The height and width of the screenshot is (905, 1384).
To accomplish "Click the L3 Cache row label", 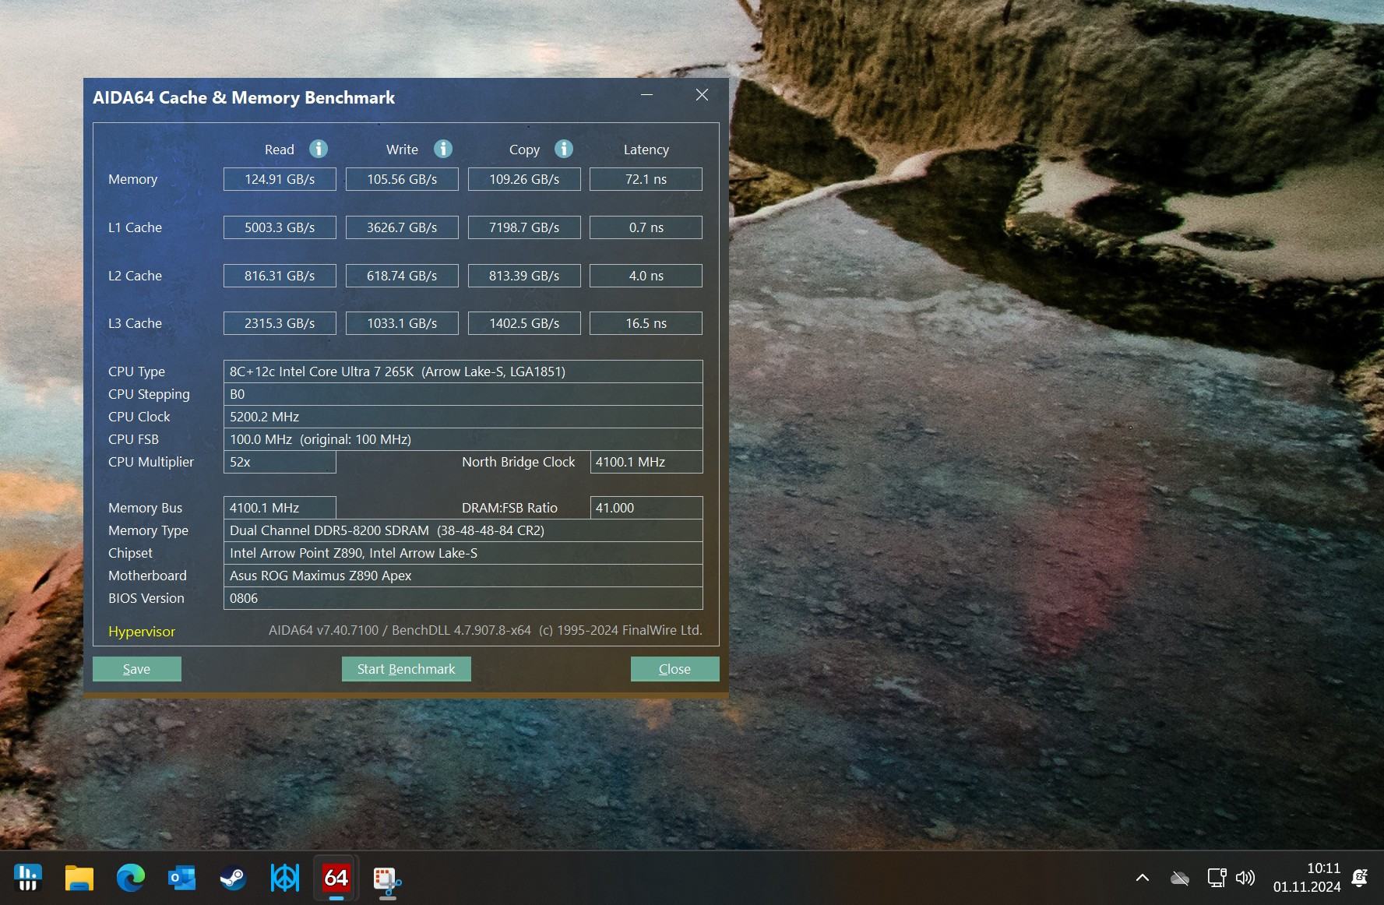I will 136,323.
